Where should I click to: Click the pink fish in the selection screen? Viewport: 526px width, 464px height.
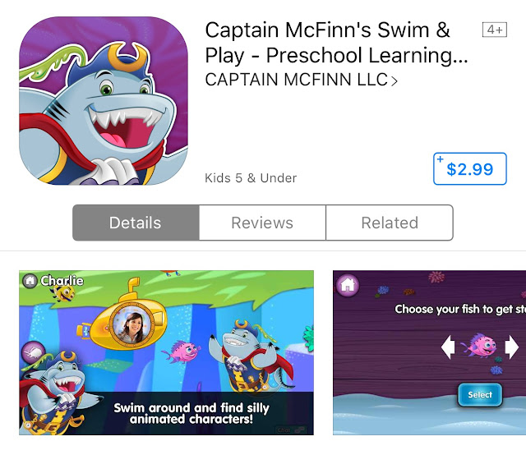480,345
